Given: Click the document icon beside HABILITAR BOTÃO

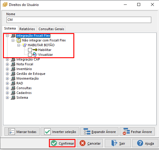Looking at the screenshot, I should (24, 45).
